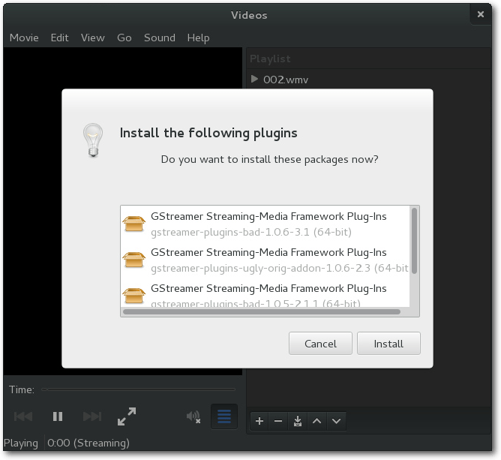Click the play arrow beside 002.wmv

pyautogui.click(x=254, y=79)
